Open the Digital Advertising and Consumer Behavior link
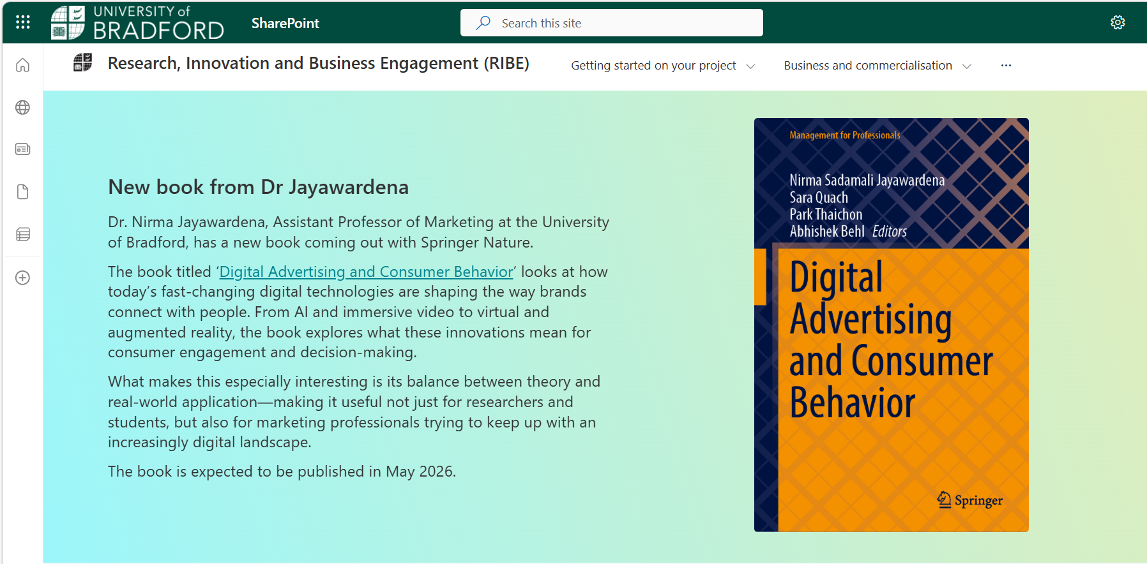1147x564 pixels. tap(367, 272)
